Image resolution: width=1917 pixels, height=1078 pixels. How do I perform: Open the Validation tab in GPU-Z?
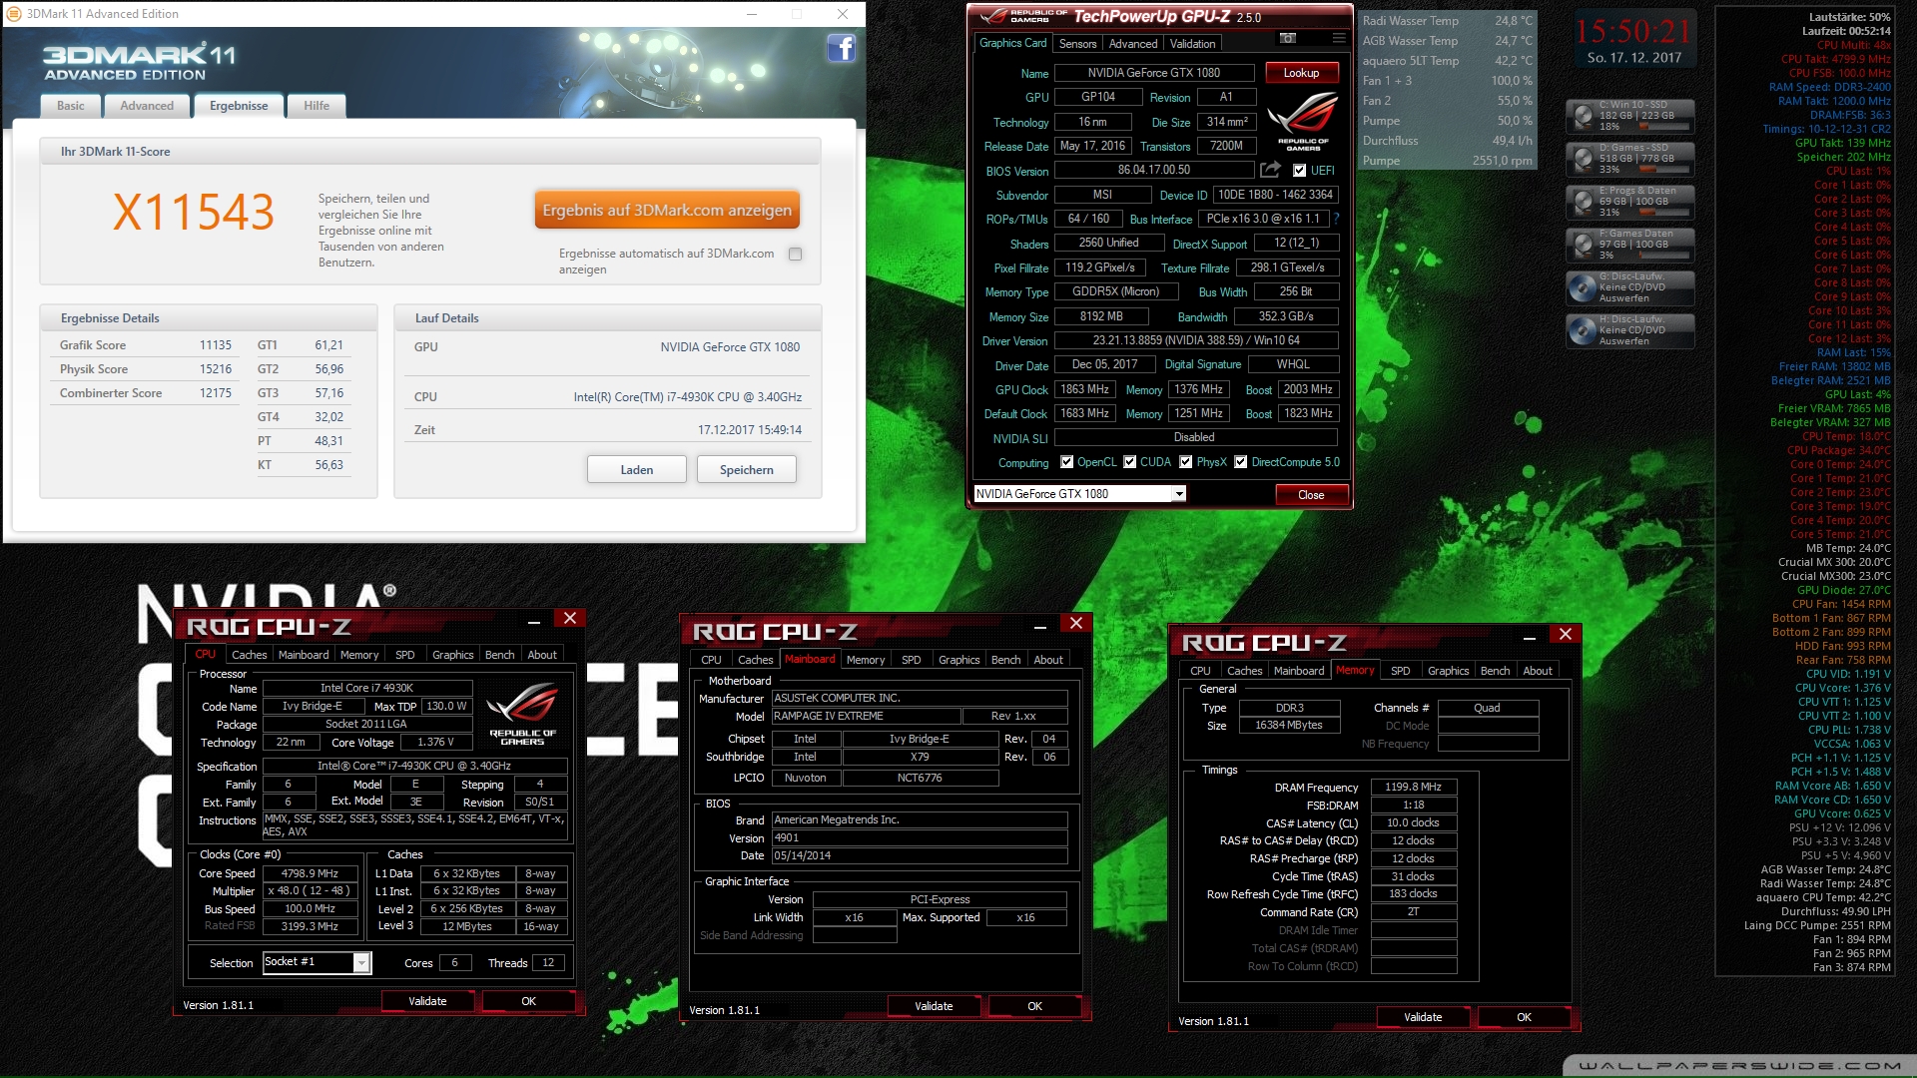(x=1193, y=44)
